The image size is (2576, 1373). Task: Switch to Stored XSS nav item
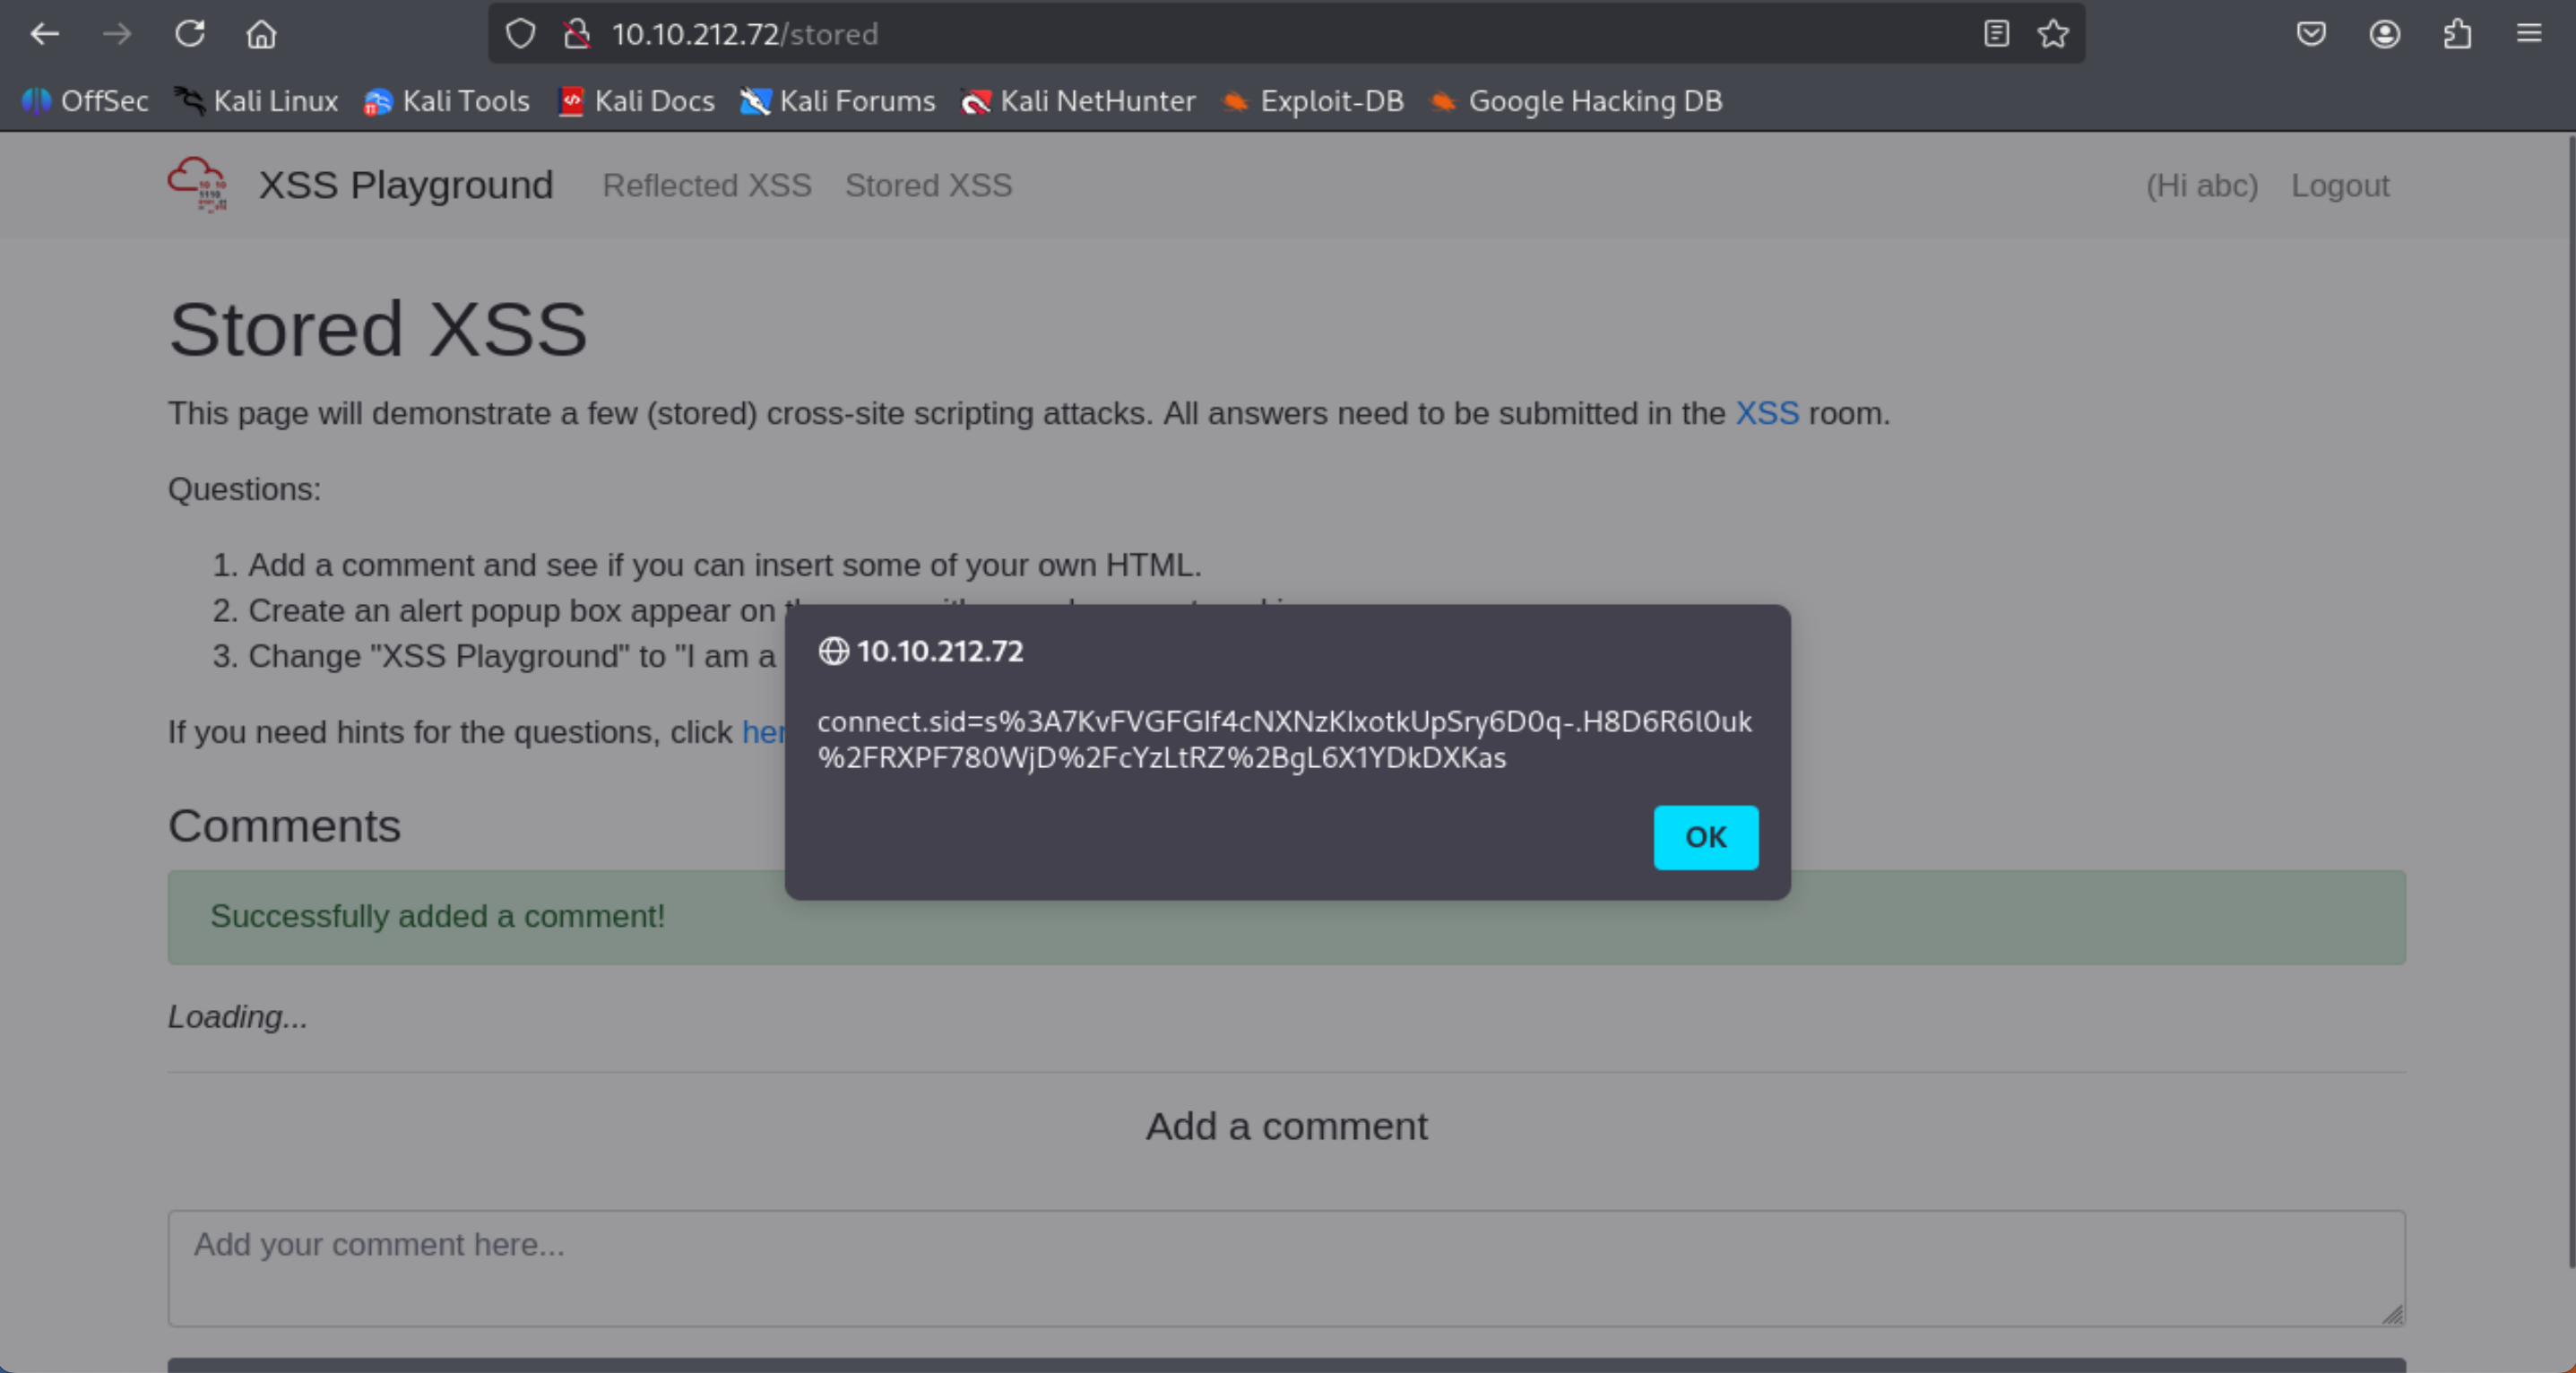(x=928, y=186)
